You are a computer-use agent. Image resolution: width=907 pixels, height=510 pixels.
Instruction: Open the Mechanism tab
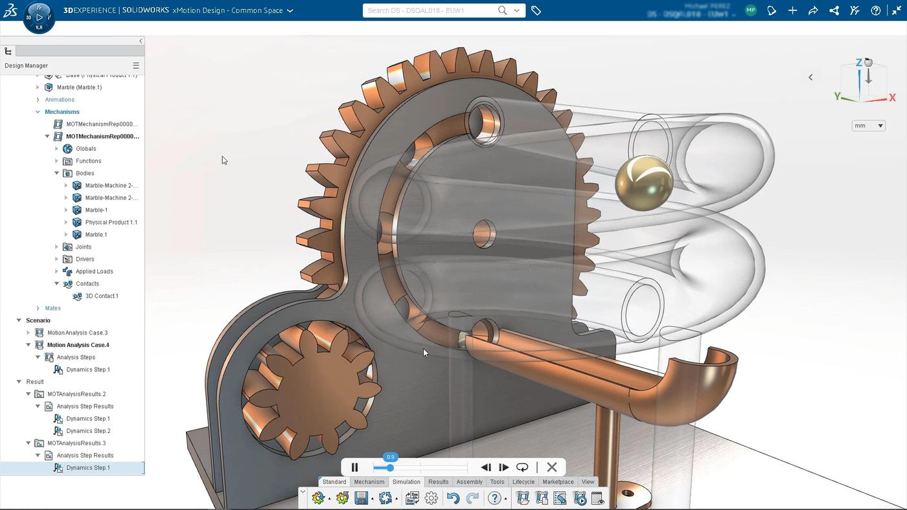point(369,482)
